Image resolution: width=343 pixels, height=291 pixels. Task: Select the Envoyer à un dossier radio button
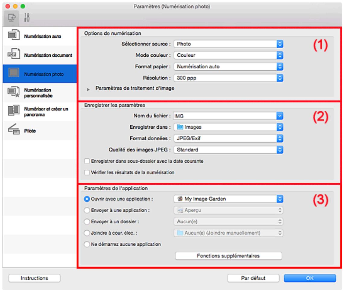pos(87,222)
